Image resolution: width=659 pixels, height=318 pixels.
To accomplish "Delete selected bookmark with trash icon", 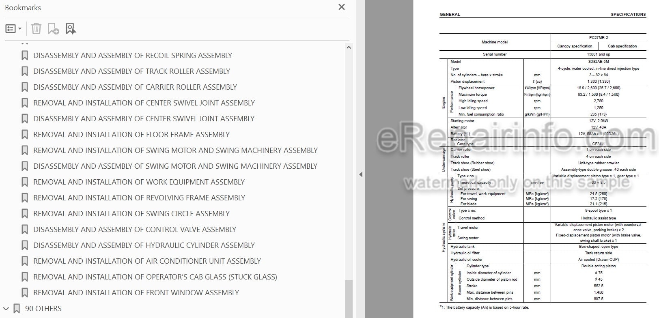I will [x=36, y=29].
